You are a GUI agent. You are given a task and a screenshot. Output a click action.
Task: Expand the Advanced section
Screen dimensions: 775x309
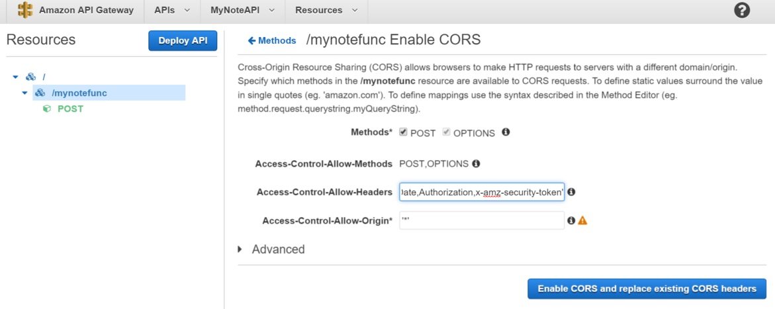(240, 249)
